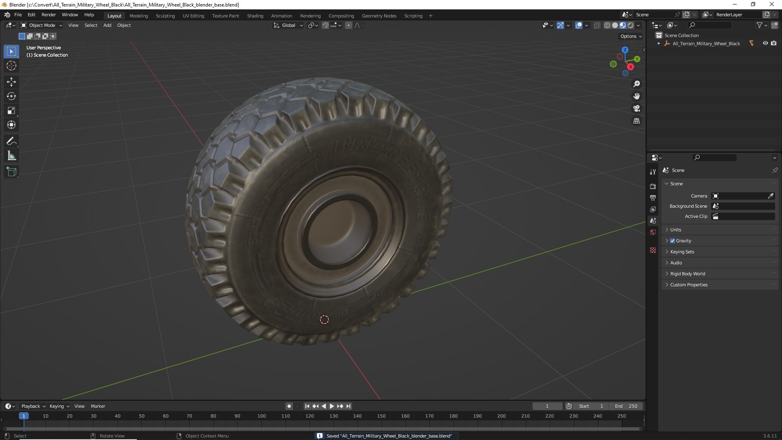This screenshot has width=782, height=440.
Task: Switch to solid shading
Action: pyautogui.click(x=615, y=25)
